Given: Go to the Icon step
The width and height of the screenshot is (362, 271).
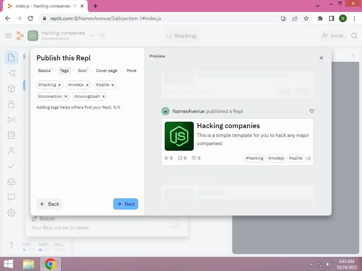Looking at the screenshot, I should [x=82, y=71].
